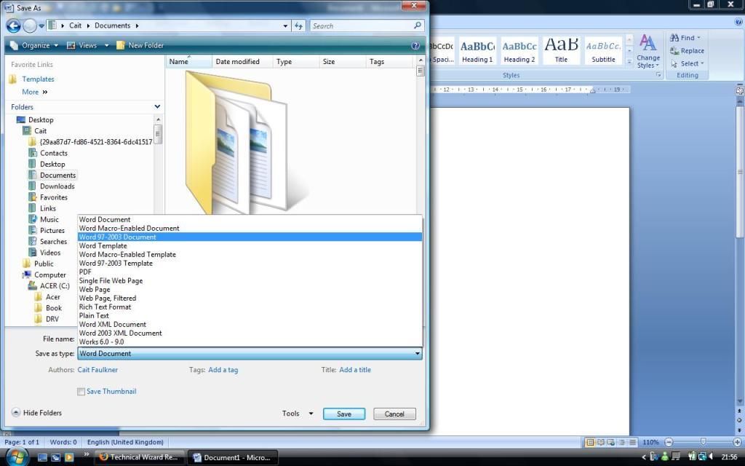Switch to Outline view in Word status bar
The height and width of the screenshot is (466, 745).
coord(622,442)
